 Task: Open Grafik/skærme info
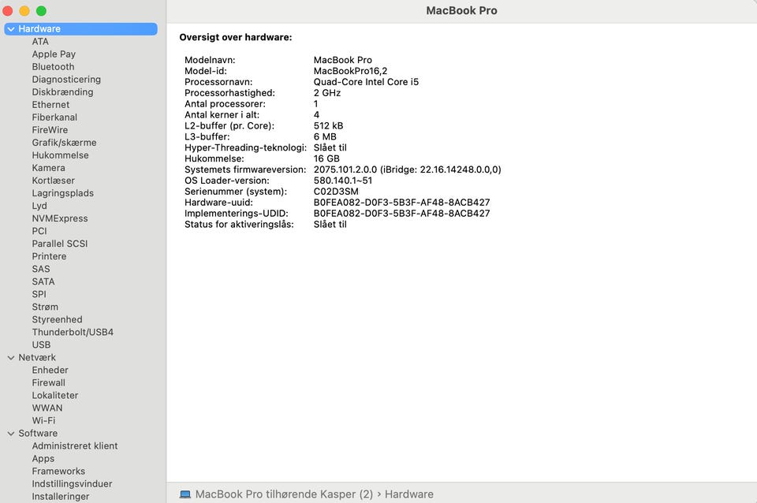tap(64, 143)
